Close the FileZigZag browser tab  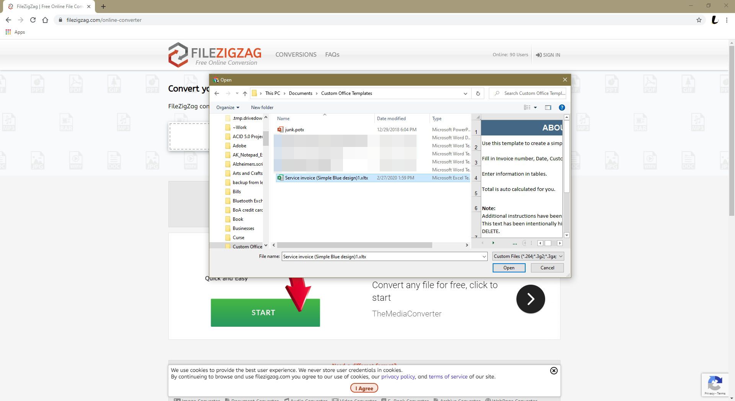89,7
